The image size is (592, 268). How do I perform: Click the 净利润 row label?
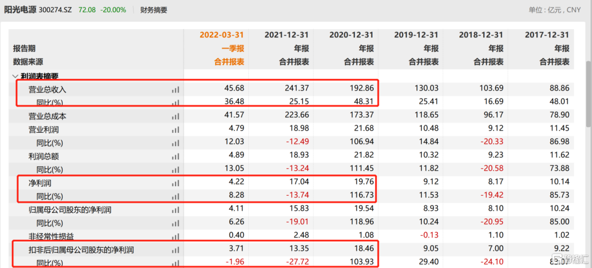click(40, 183)
